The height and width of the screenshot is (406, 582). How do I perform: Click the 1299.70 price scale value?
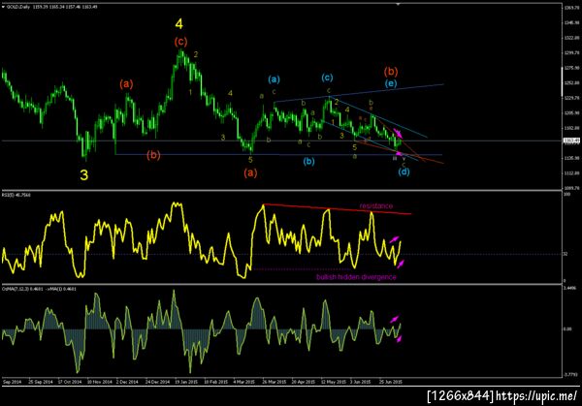click(x=571, y=53)
